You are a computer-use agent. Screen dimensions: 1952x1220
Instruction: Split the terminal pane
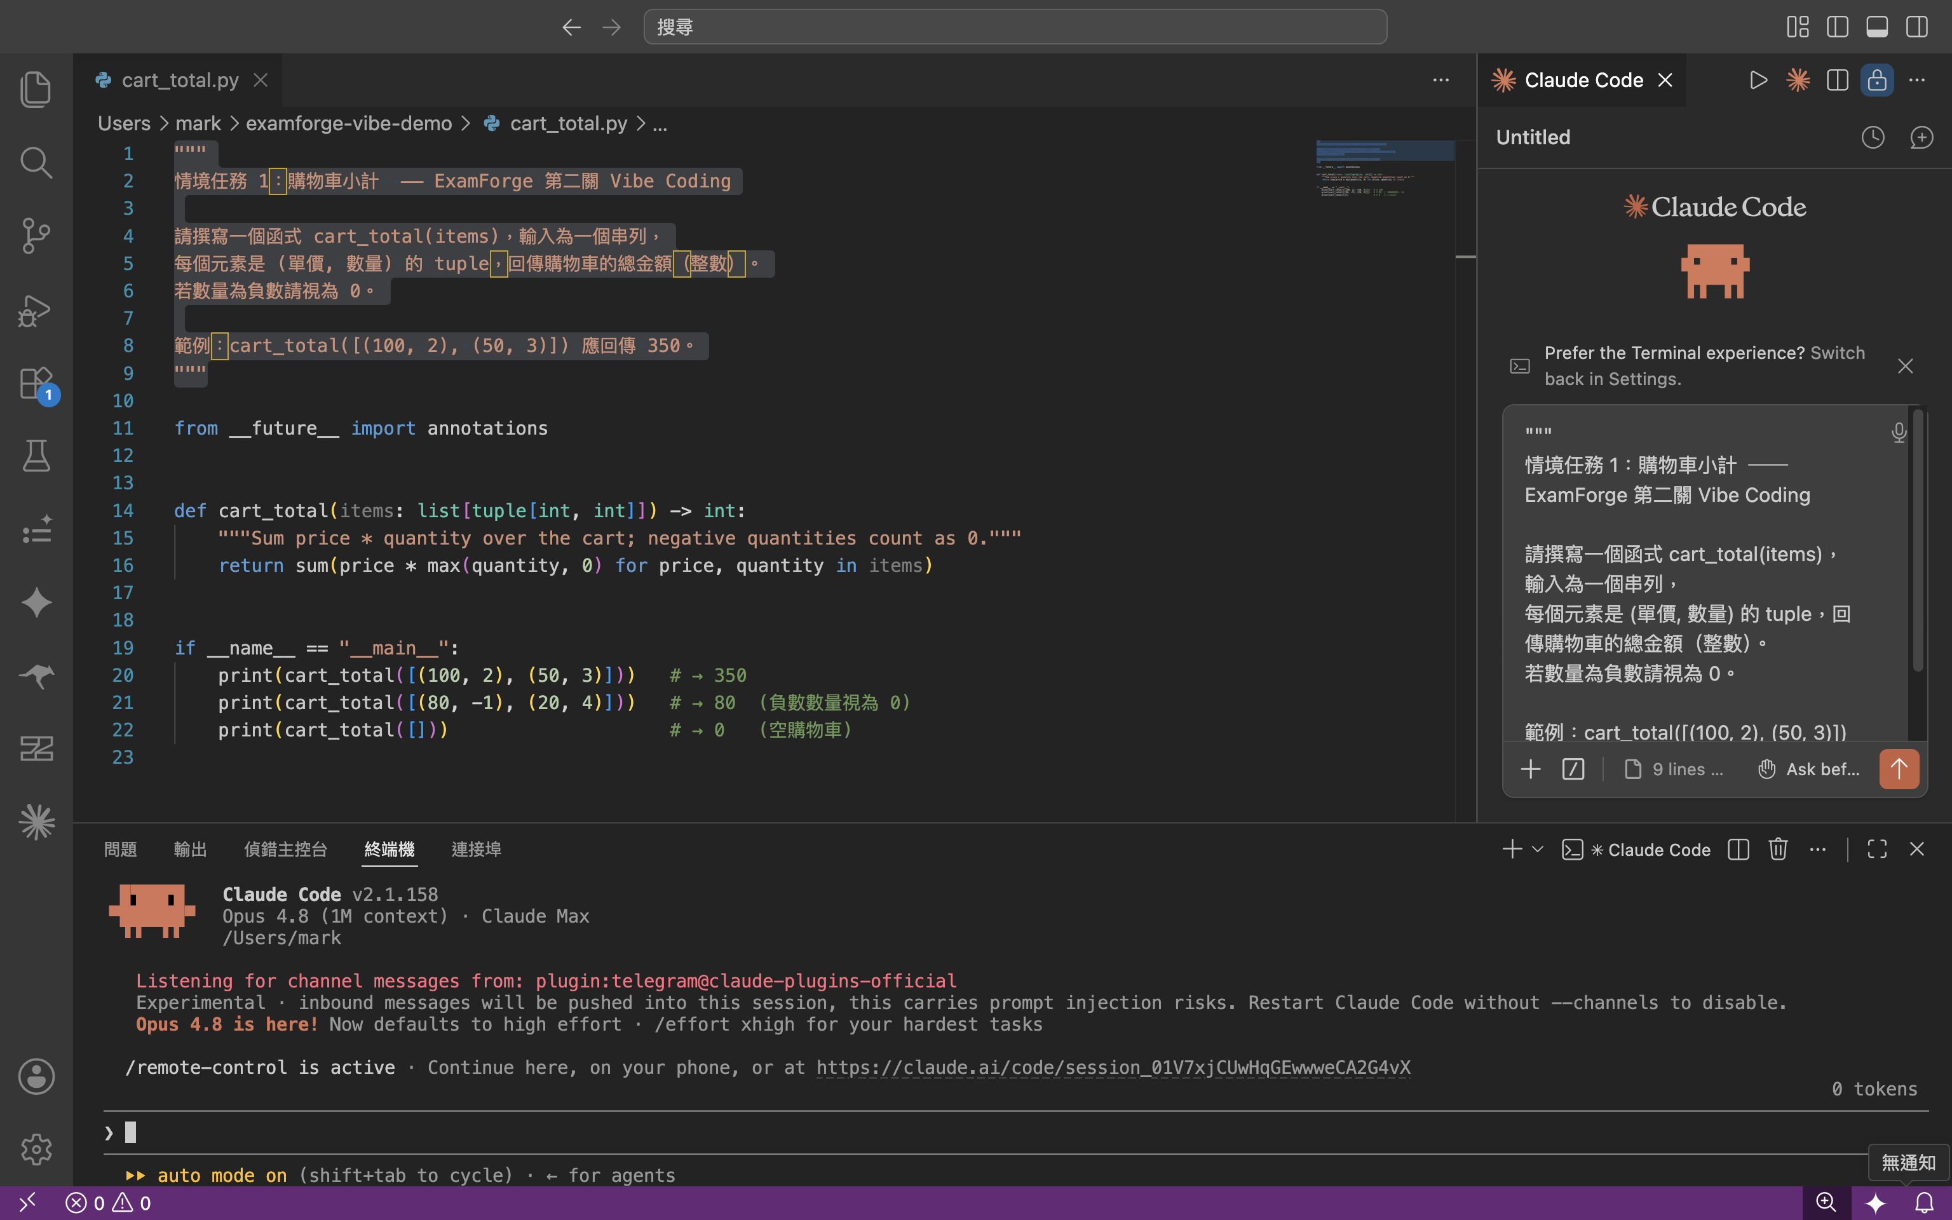(x=1738, y=849)
